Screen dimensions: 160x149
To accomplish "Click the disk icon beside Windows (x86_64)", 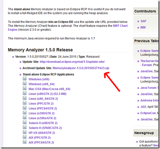I will [x=25, y=84].
